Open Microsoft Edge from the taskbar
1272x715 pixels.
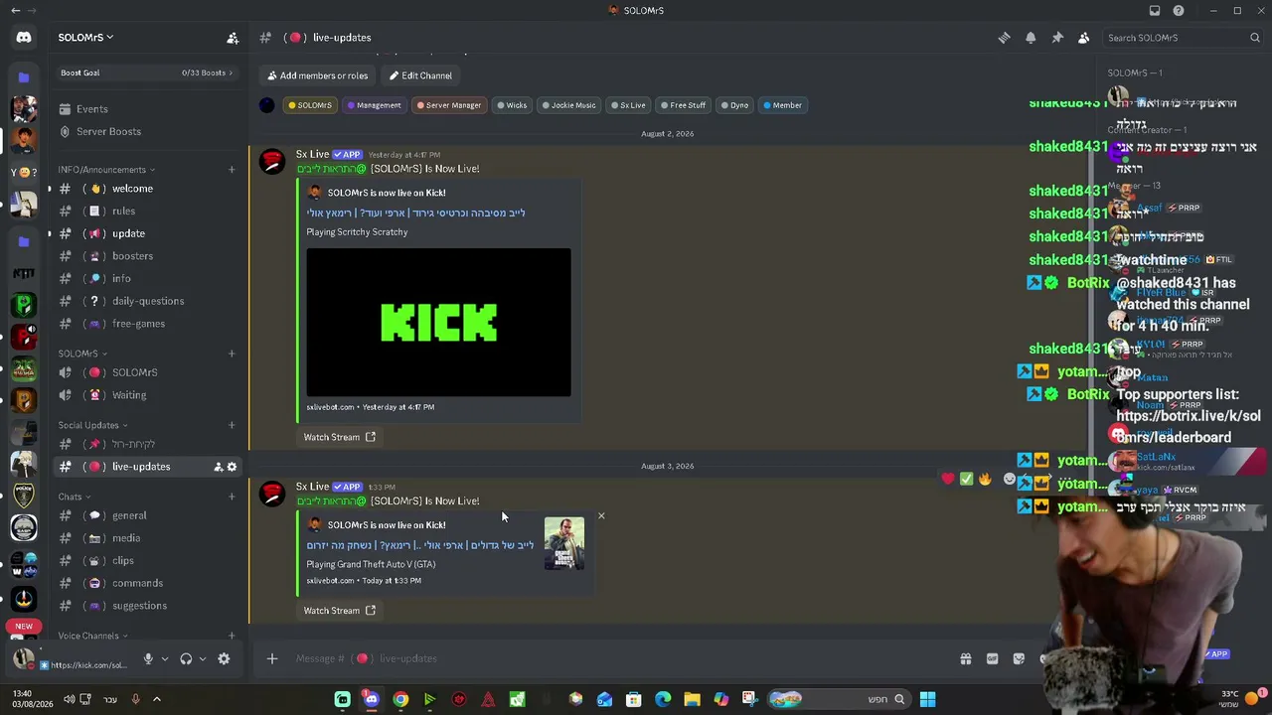(x=663, y=699)
